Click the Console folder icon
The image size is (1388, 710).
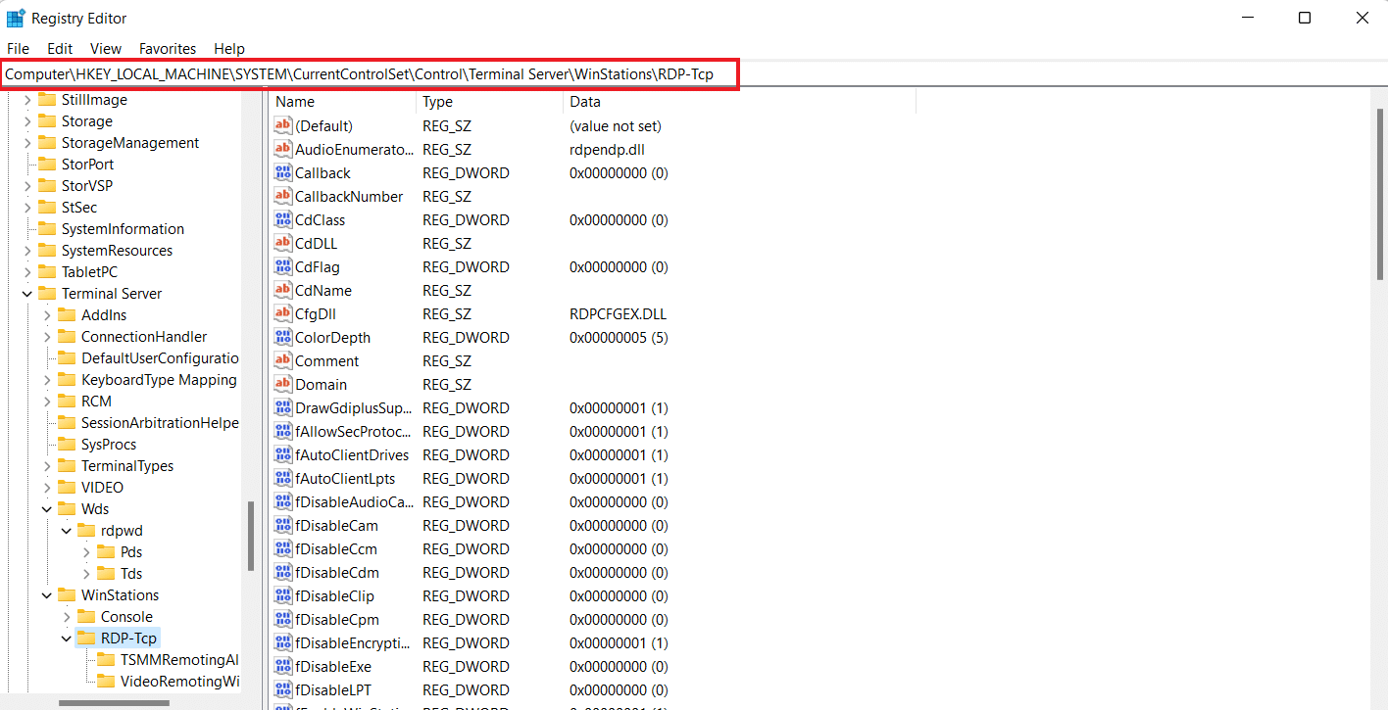click(86, 617)
